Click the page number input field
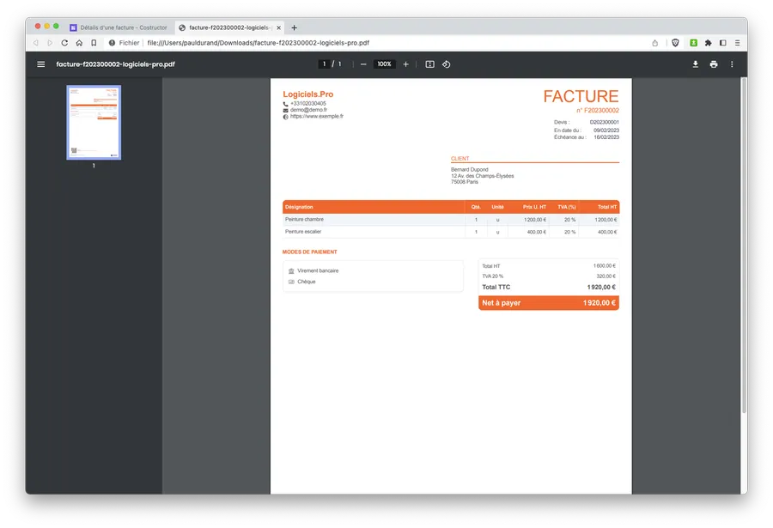This screenshot has width=773, height=528. coord(324,64)
